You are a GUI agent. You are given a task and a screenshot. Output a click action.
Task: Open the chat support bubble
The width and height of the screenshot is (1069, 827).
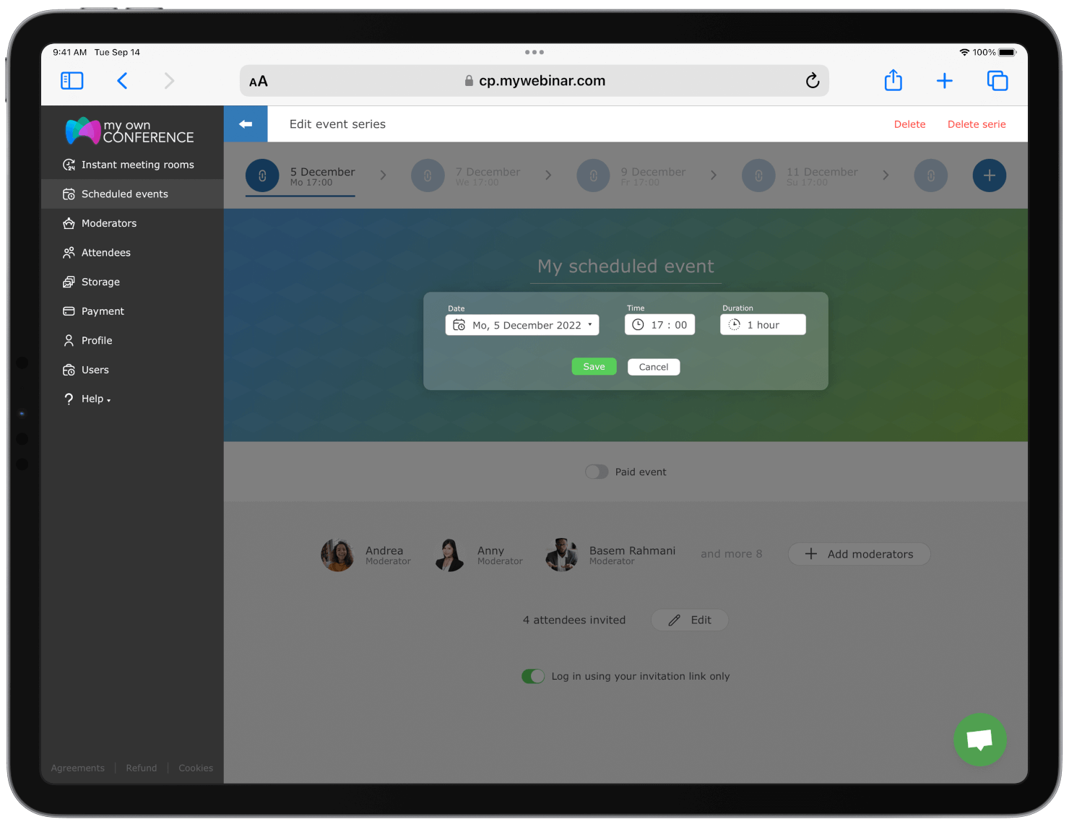coord(980,740)
